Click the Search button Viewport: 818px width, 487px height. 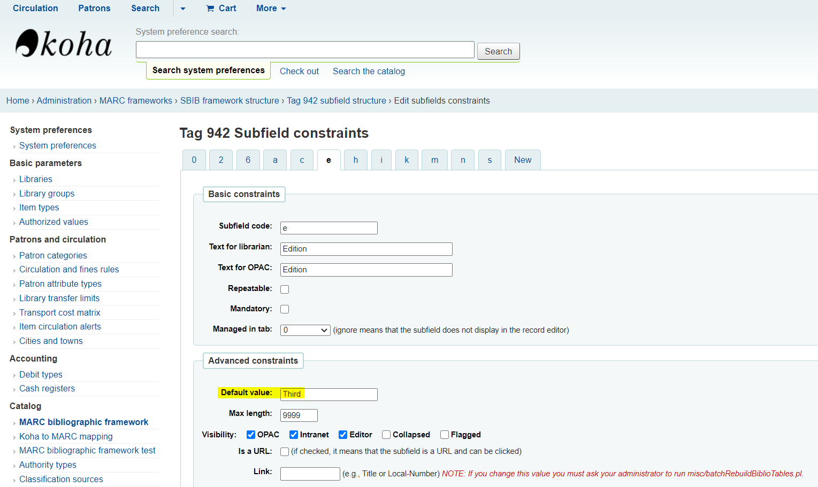(x=498, y=51)
